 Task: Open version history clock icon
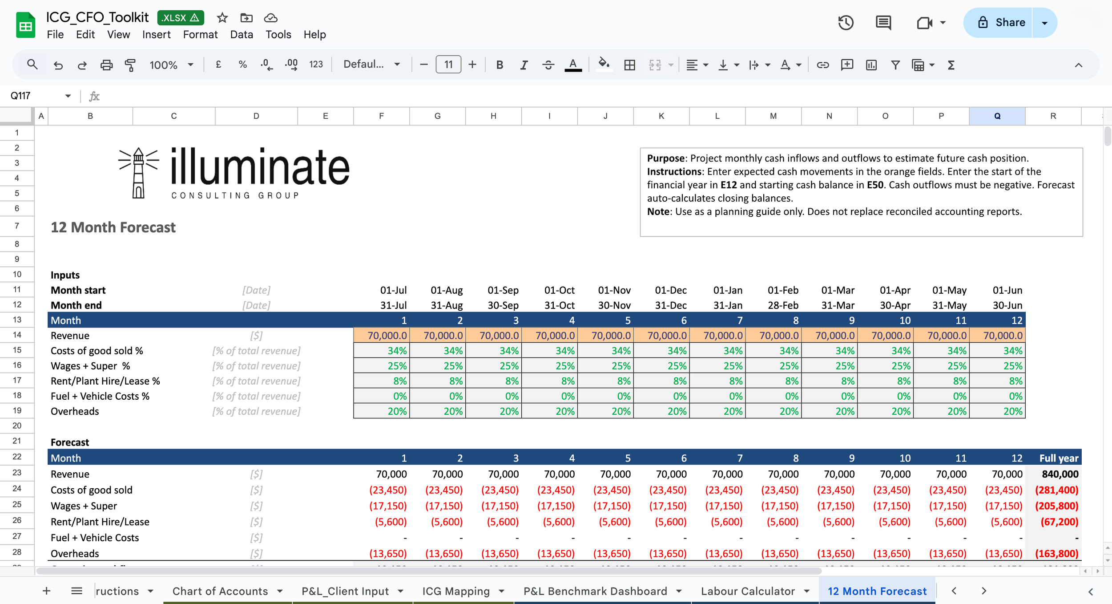point(846,23)
